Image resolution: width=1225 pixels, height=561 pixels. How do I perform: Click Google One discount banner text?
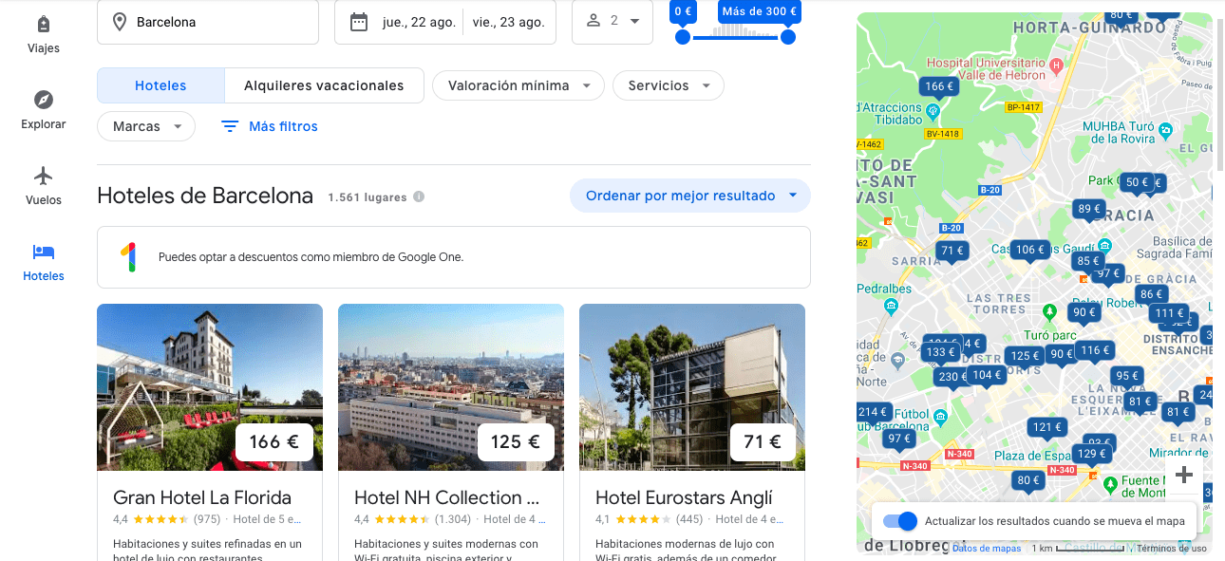coord(311,257)
